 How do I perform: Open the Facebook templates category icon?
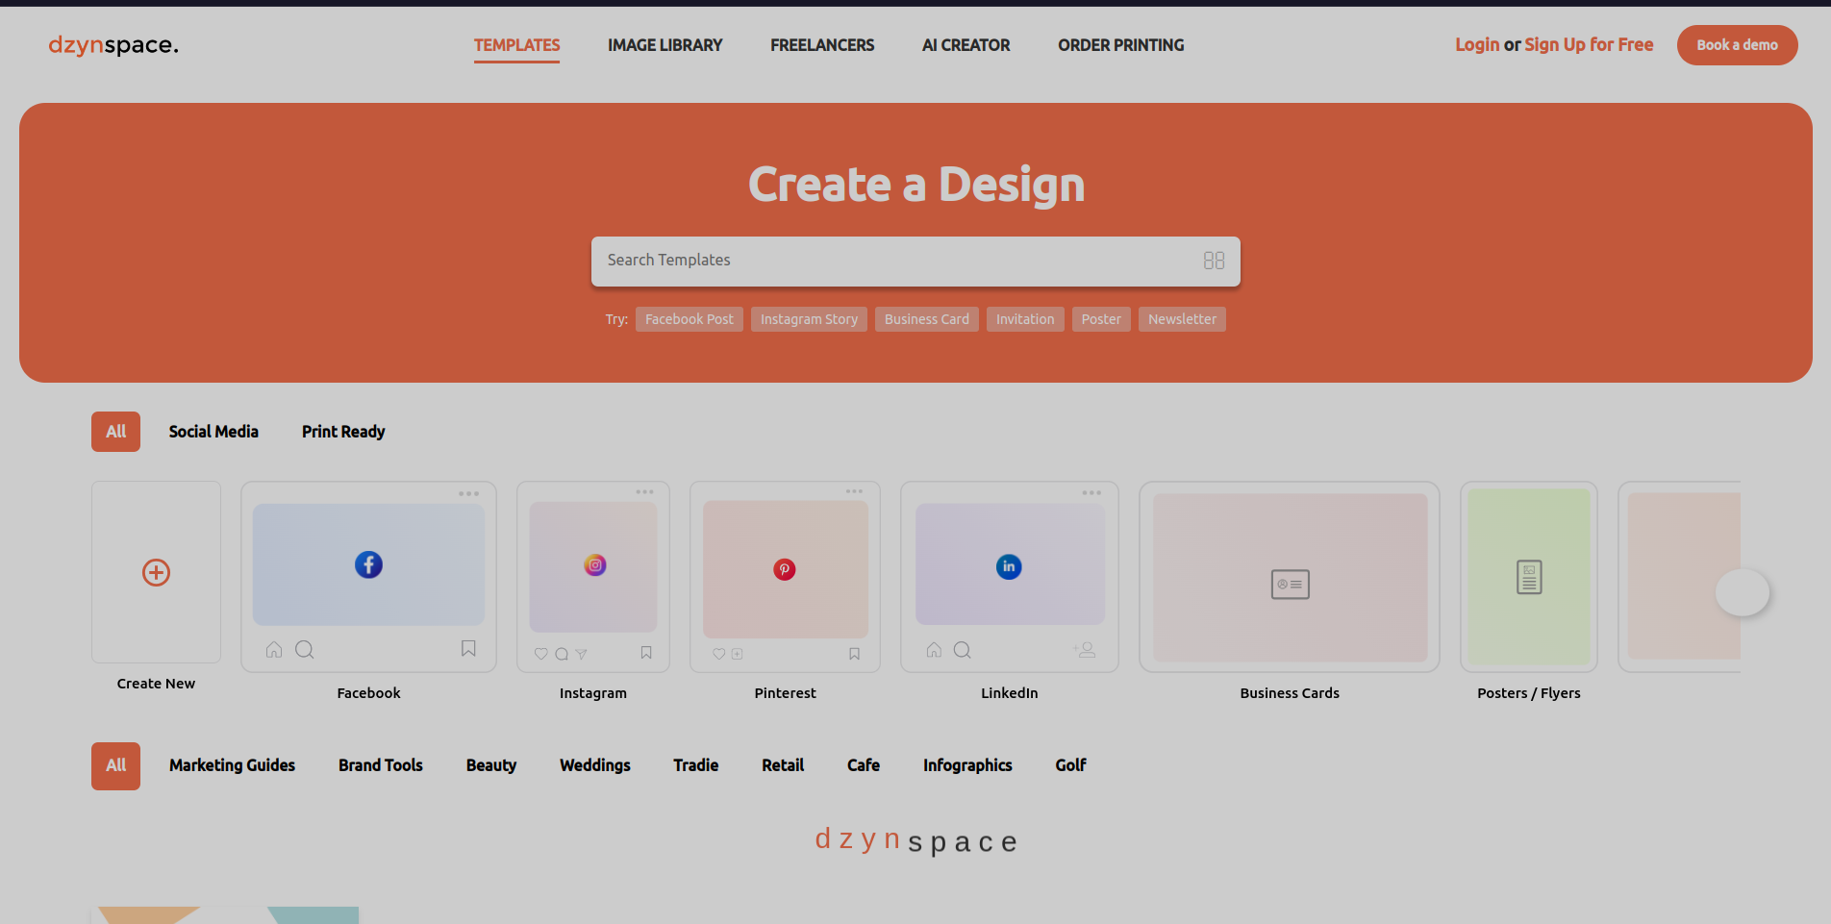(x=368, y=564)
